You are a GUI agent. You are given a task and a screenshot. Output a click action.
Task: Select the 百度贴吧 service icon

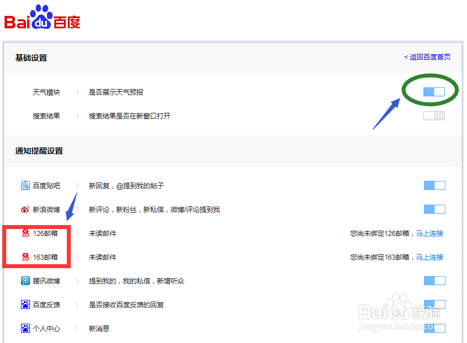(x=24, y=185)
